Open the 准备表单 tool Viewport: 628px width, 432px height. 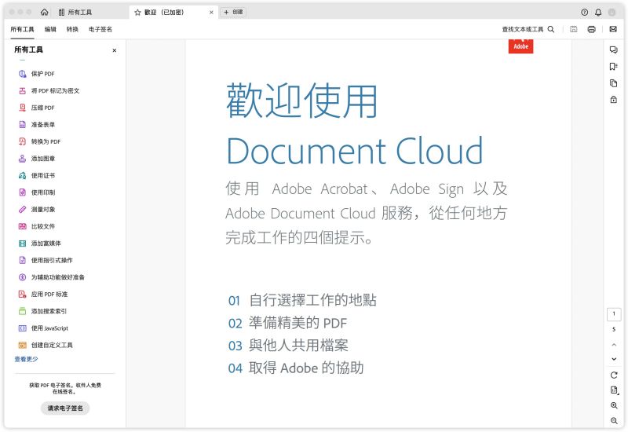pos(37,125)
